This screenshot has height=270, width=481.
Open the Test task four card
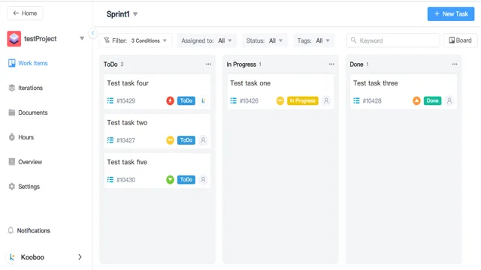point(157,91)
